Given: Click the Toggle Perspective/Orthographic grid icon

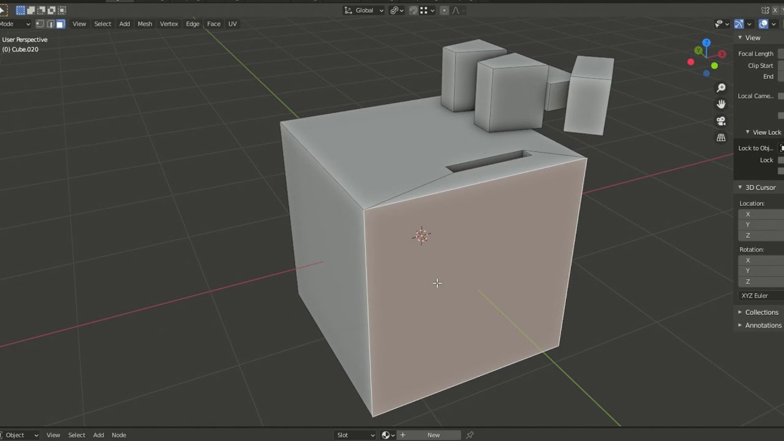Looking at the screenshot, I should point(721,137).
